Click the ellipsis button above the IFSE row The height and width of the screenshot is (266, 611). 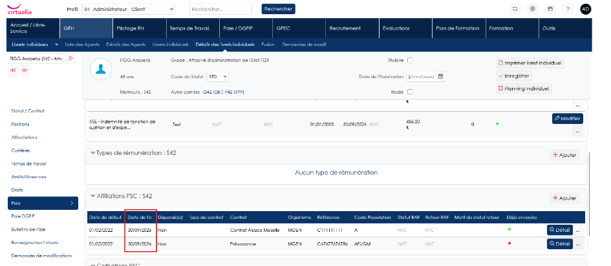577,105
